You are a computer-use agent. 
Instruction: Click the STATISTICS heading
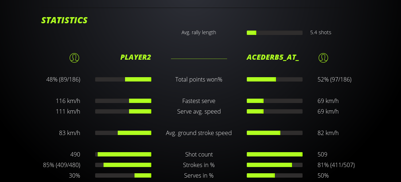(x=65, y=20)
